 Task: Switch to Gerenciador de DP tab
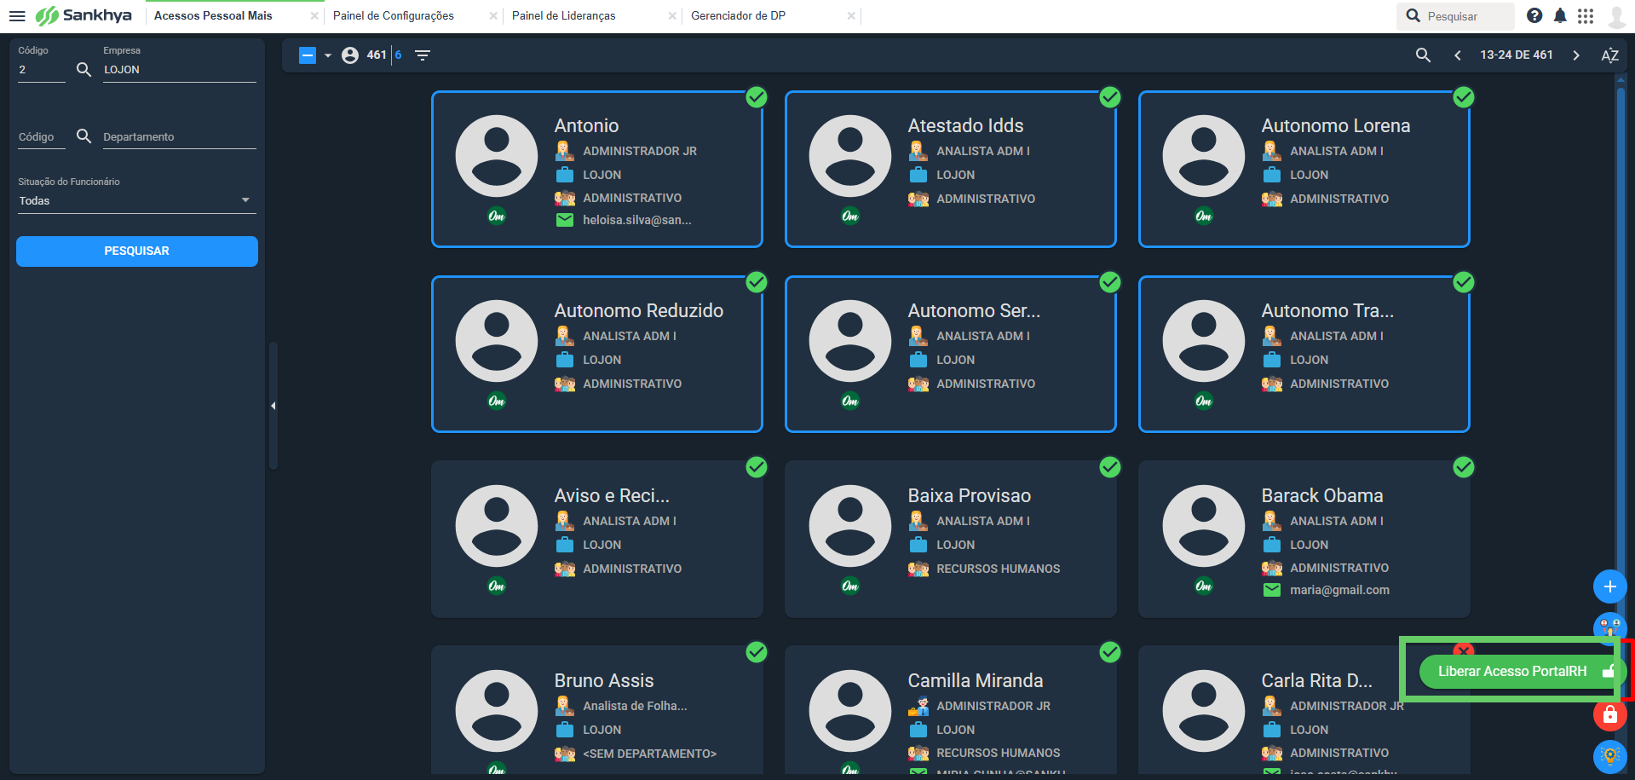(x=739, y=16)
